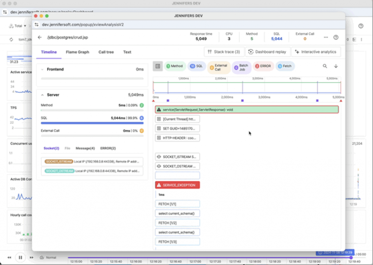This screenshot has width=373, height=265.
Task: Click the Stack trace (3) button
Action: (x=224, y=52)
